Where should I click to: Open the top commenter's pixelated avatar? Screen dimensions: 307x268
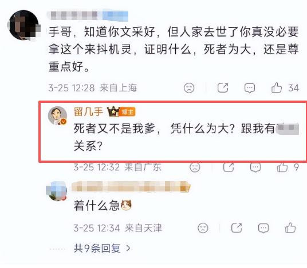click(23, 25)
